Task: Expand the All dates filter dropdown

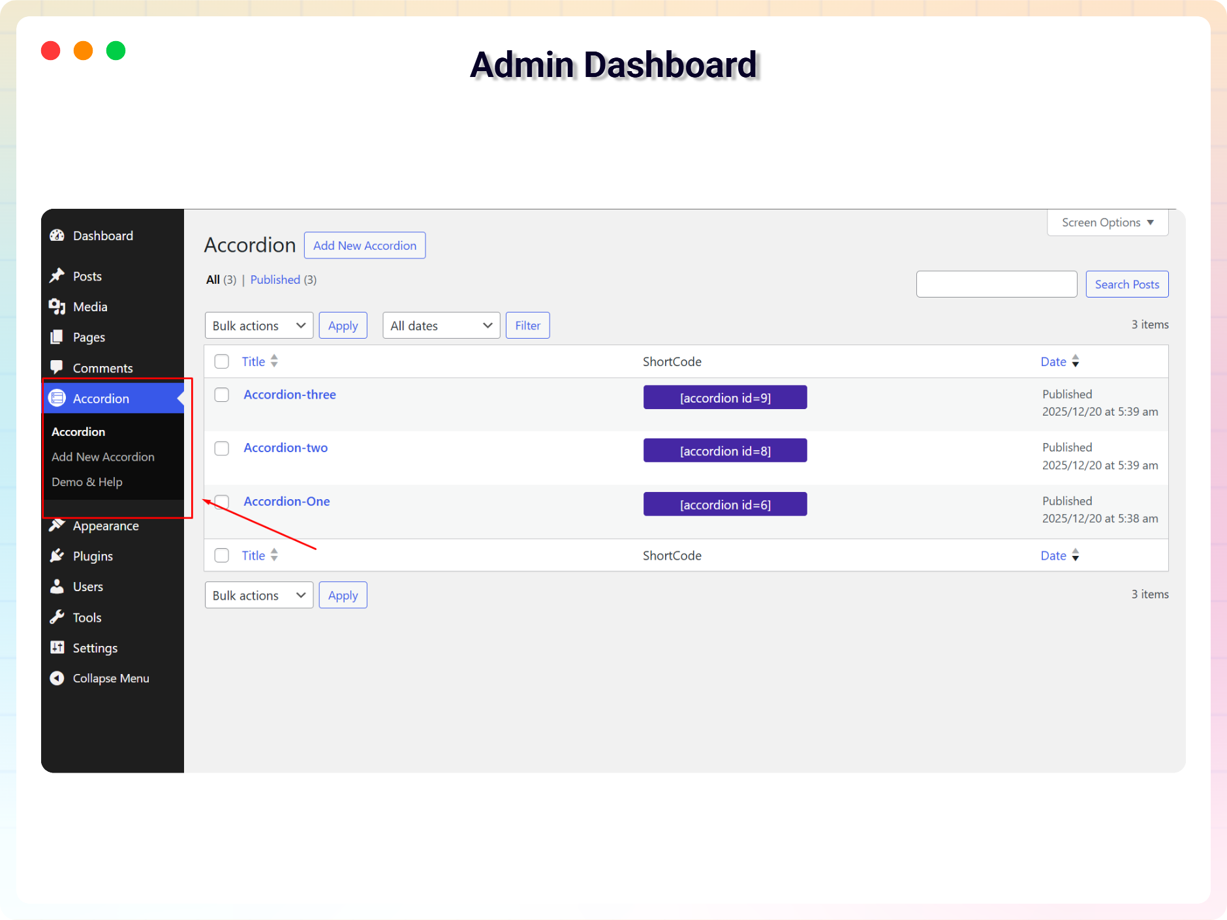Action: tap(441, 326)
